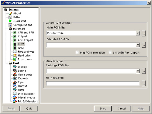Click the Hard drives icon

[x=15, y=55]
